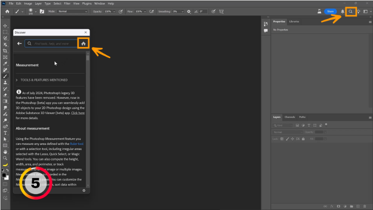Select the Brush tool in the toolbox

5,76
